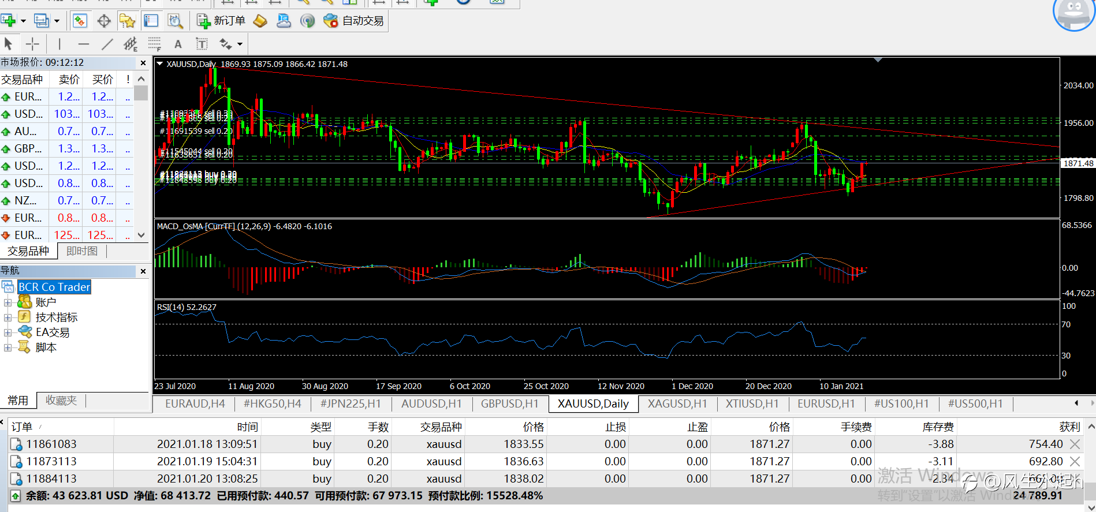Select the trendline drawing tool
The image size is (1096, 512).
coord(107,44)
